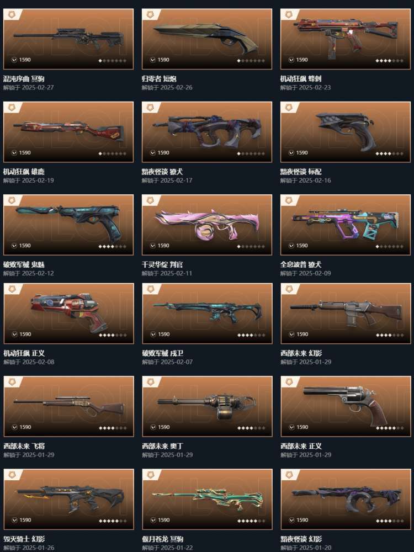Select the 全息波普 獠犬 colorful rifle image
Screen dimensions: 414x552
[x=346, y=225]
